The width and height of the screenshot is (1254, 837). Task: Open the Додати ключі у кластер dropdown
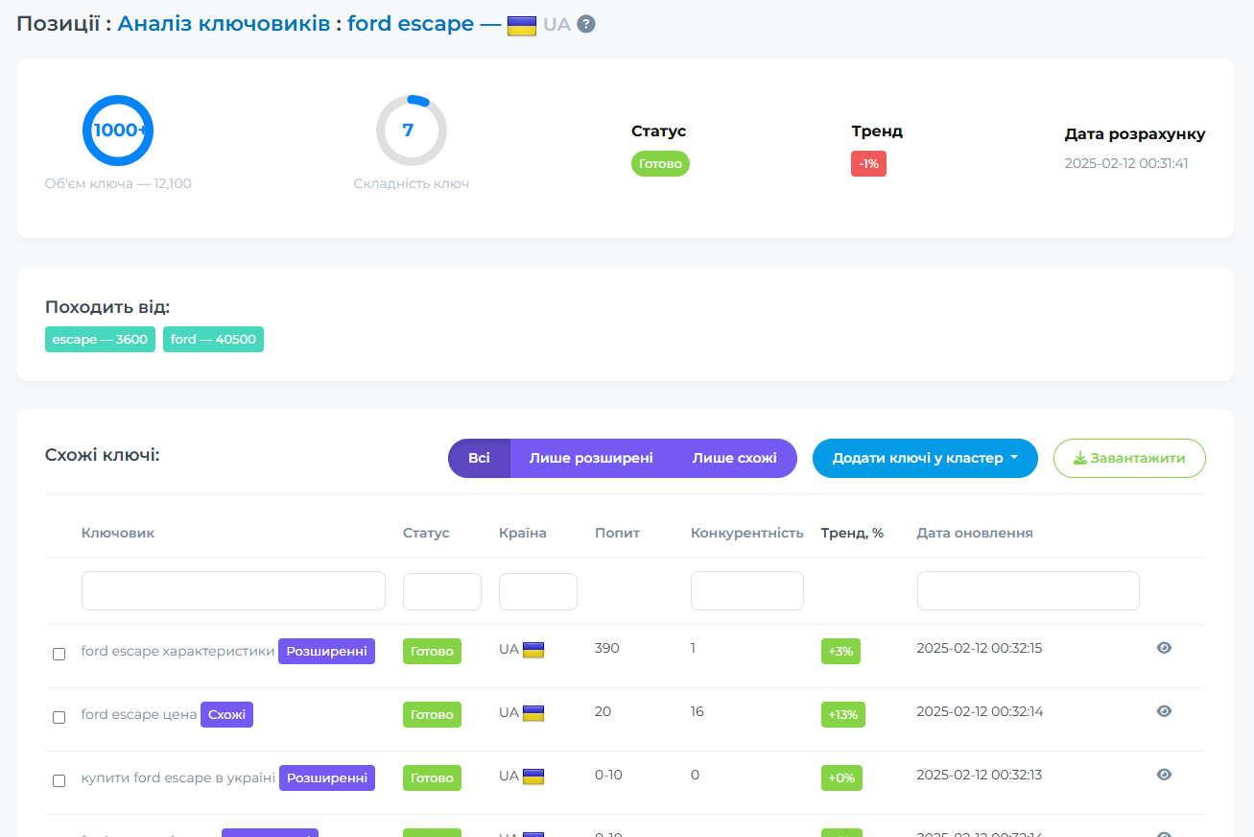click(925, 458)
